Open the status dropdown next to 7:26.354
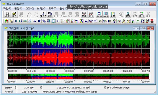 (x=41, y=87)
